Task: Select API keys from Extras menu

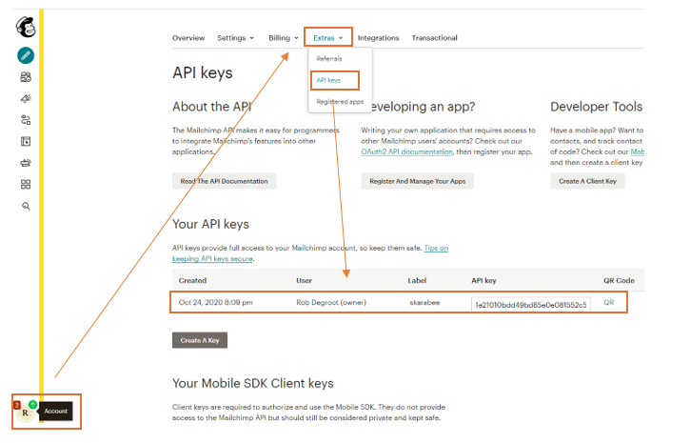Action: [328, 80]
